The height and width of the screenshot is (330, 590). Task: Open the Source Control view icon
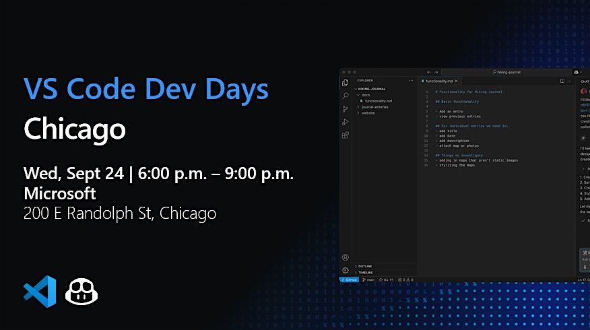pos(345,108)
